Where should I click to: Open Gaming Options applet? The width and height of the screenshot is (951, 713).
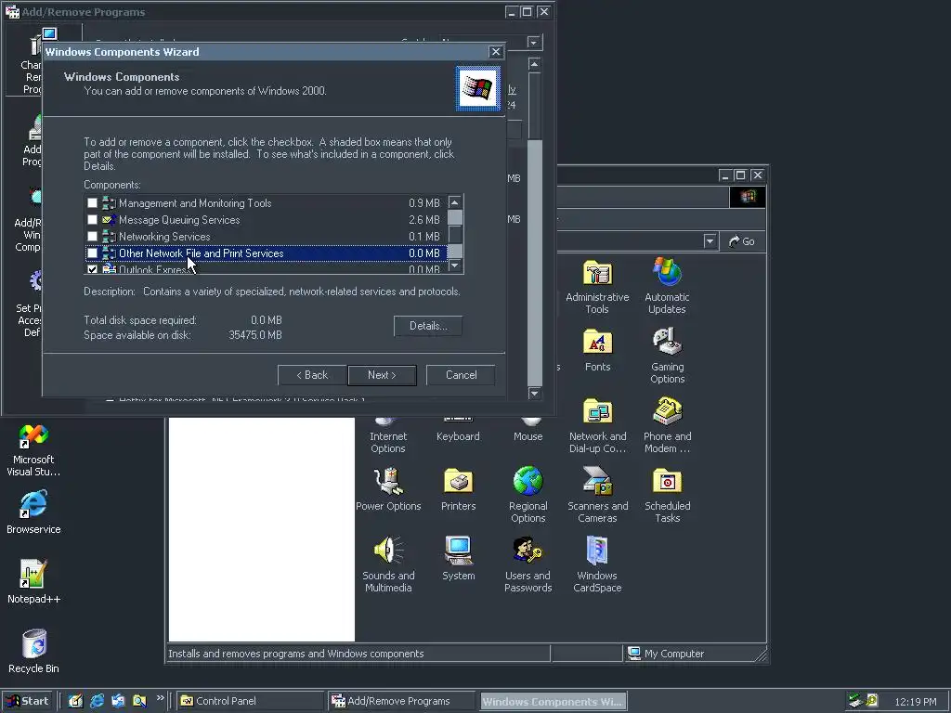667,356
